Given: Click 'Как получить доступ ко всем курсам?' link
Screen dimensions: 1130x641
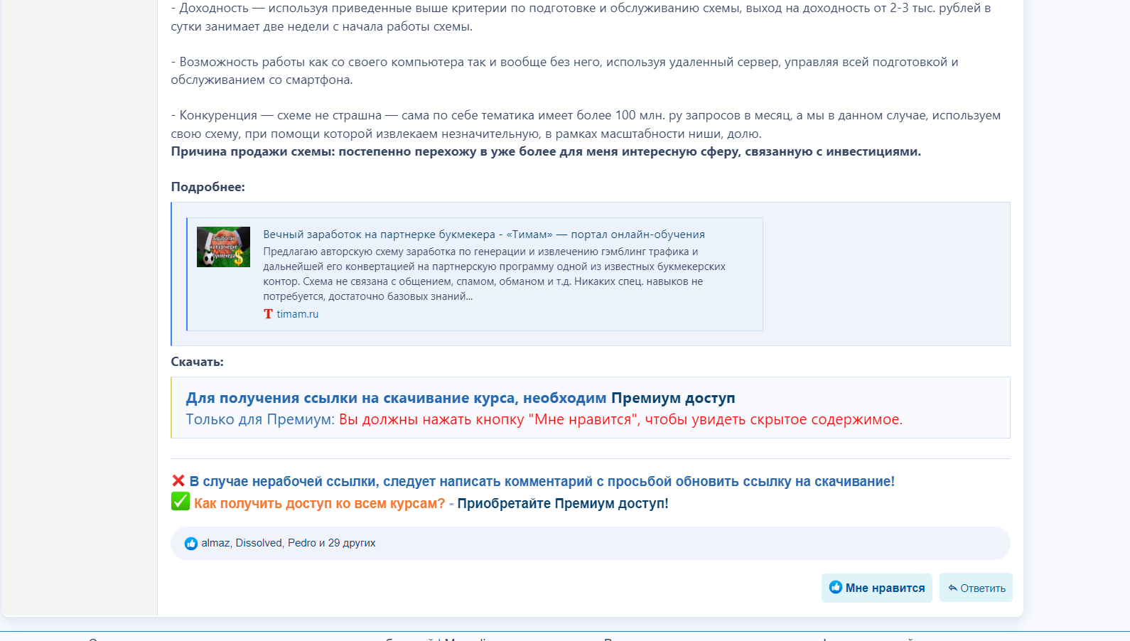Looking at the screenshot, I should pos(319,503).
